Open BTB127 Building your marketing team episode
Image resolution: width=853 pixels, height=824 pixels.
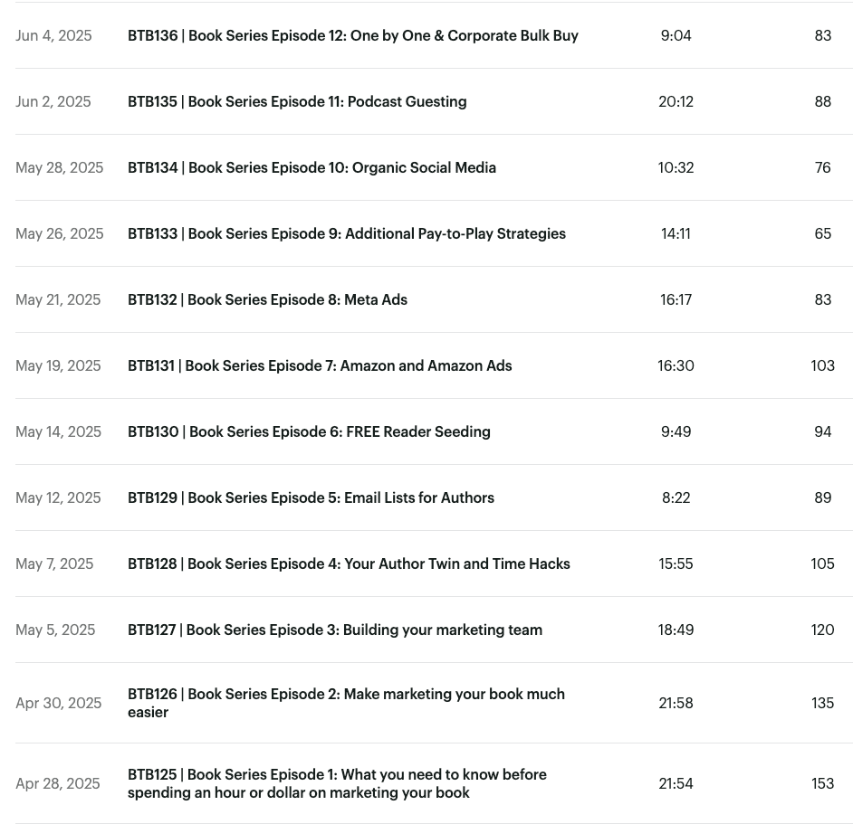tap(334, 630)
